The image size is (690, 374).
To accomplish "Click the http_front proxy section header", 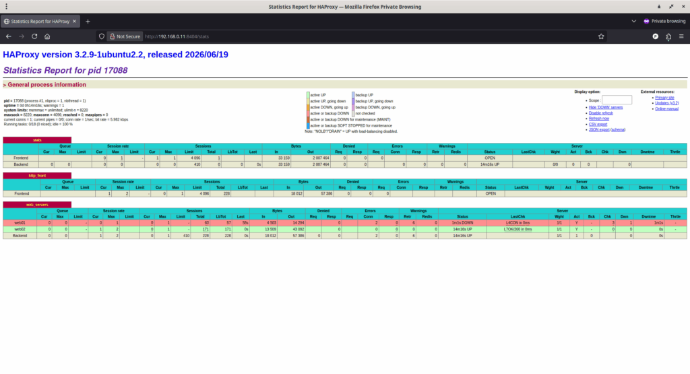I will coord(37,176).
